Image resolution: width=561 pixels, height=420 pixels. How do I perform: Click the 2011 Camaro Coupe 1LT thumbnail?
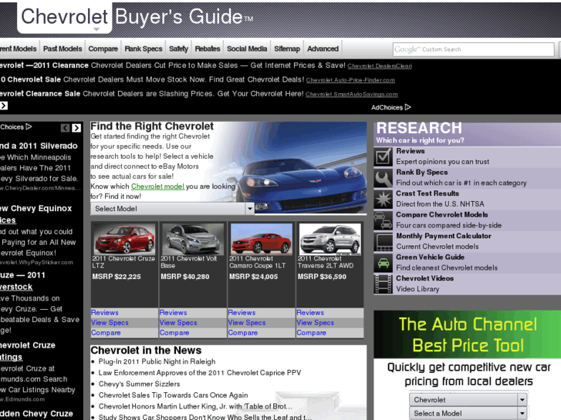[262, 239]
